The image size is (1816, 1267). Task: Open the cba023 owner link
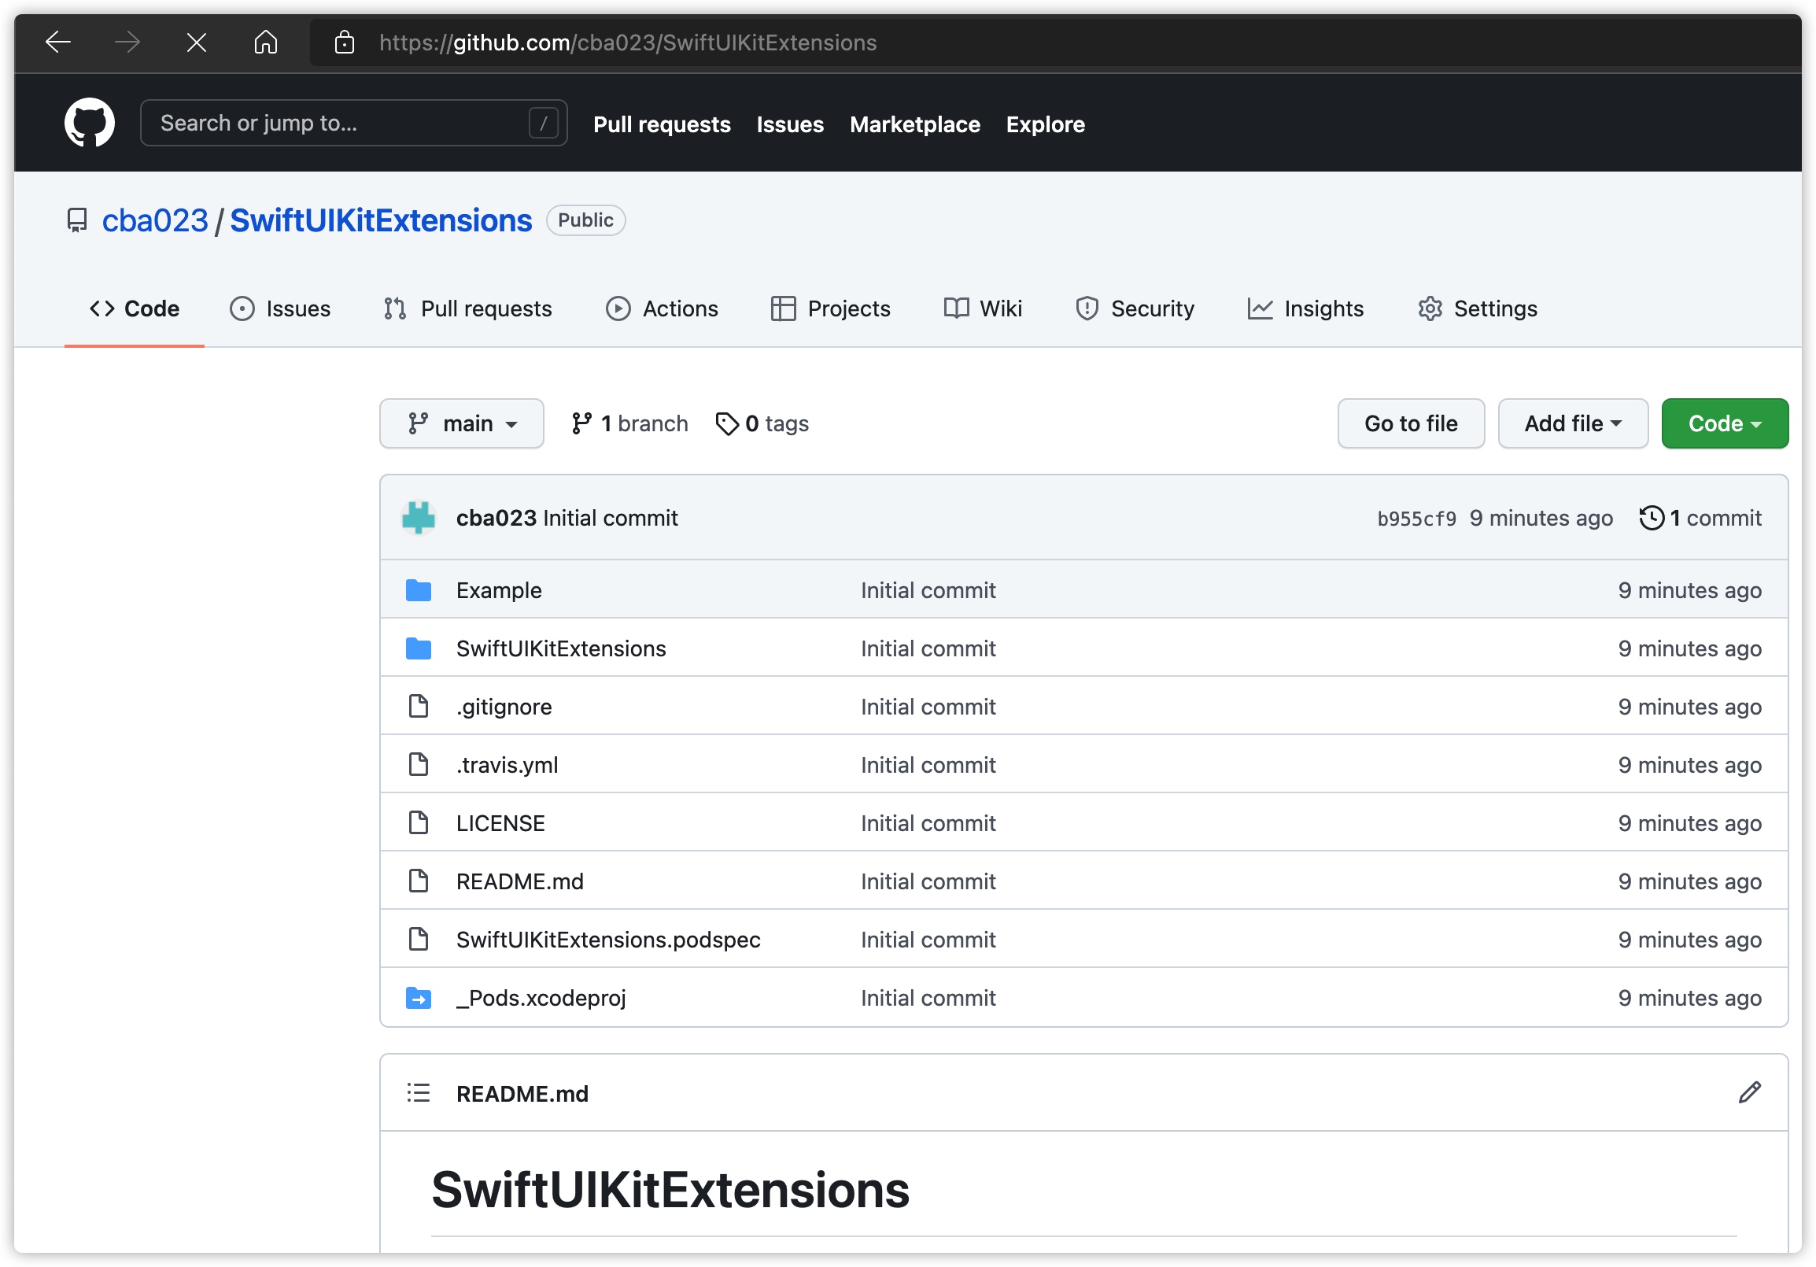click(155, 220)
